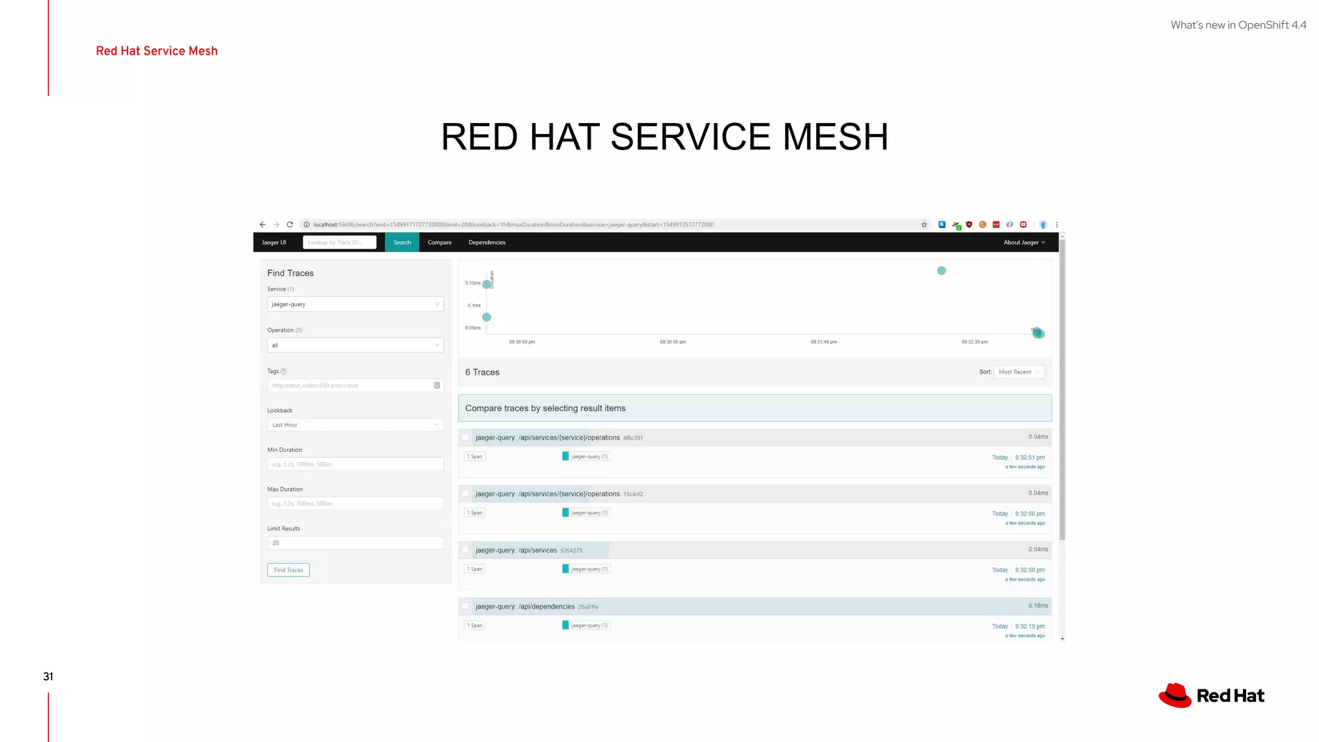1319x742 pixels.
Task: Click the 9:32:51 pm timestamp
Action: [1030, 457]
